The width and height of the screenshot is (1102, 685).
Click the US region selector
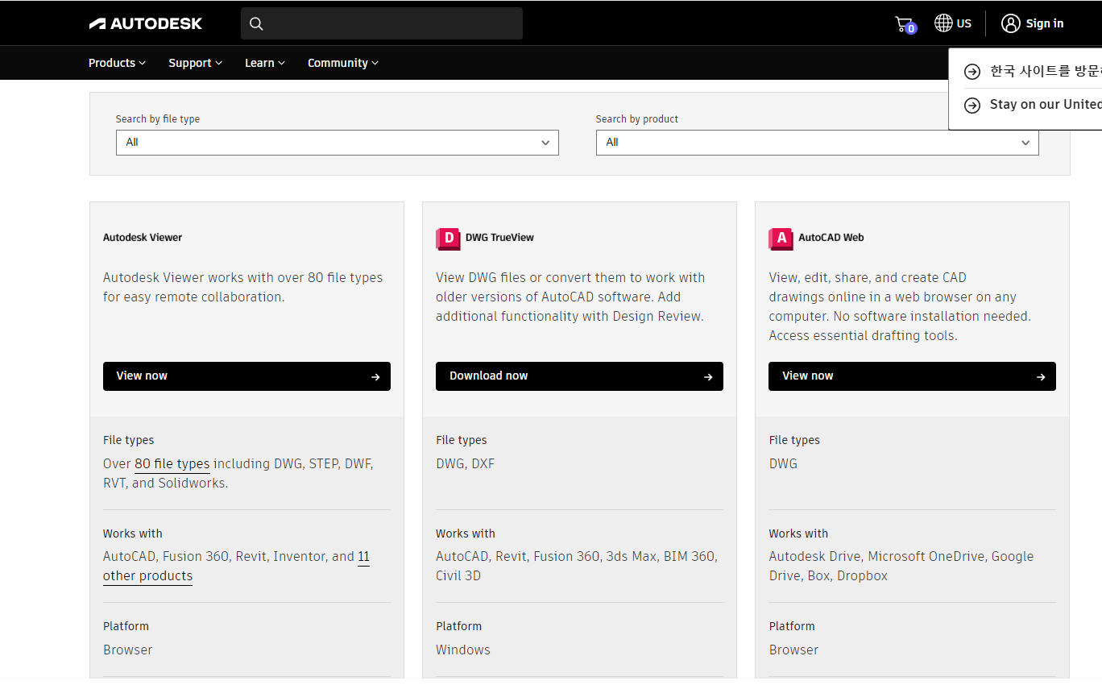953,23
